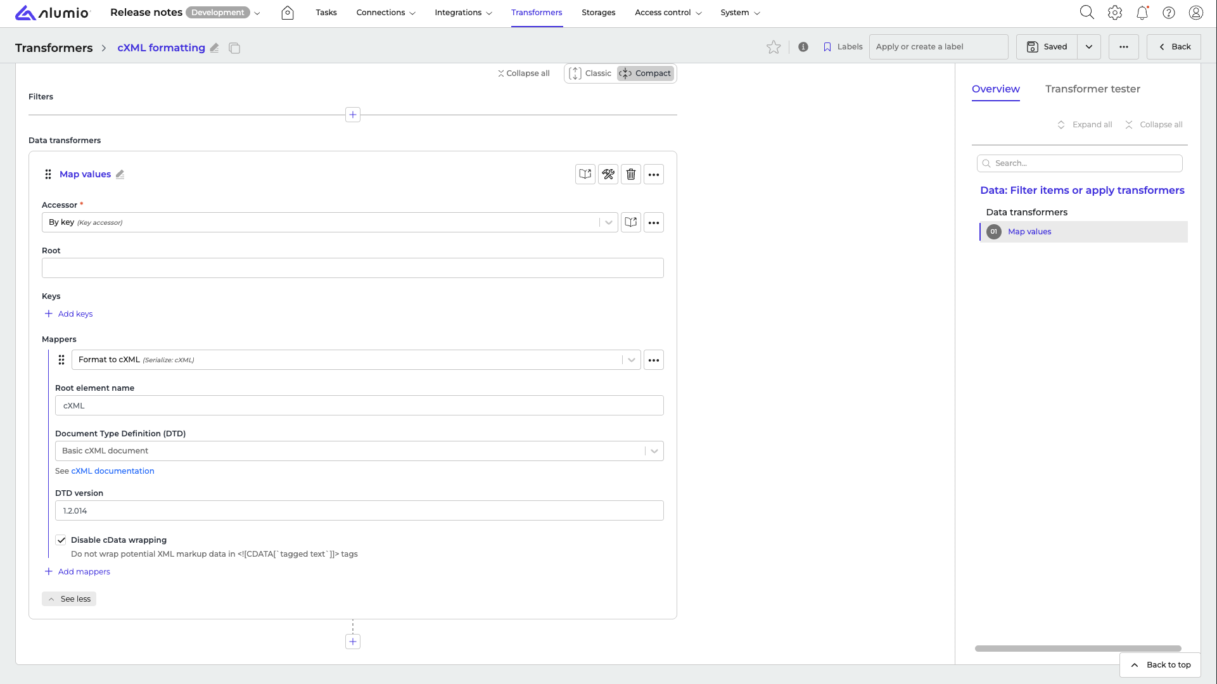The height and width of the screenshot is (684, 1217).
Task: Collapse all in overview panel
Action: click(1154, 125)
